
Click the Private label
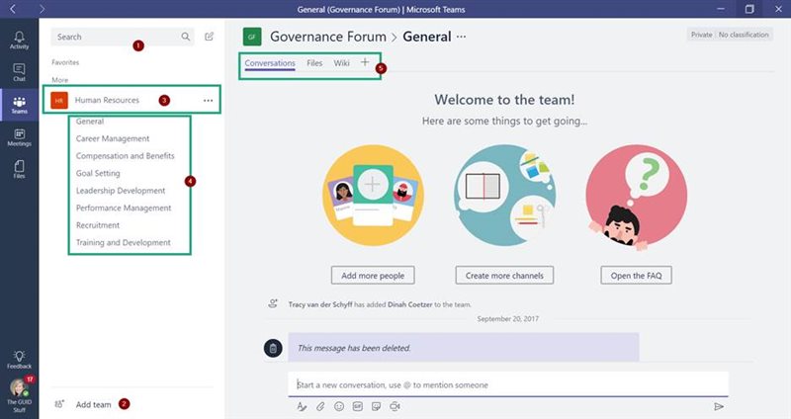coord(701,35)
